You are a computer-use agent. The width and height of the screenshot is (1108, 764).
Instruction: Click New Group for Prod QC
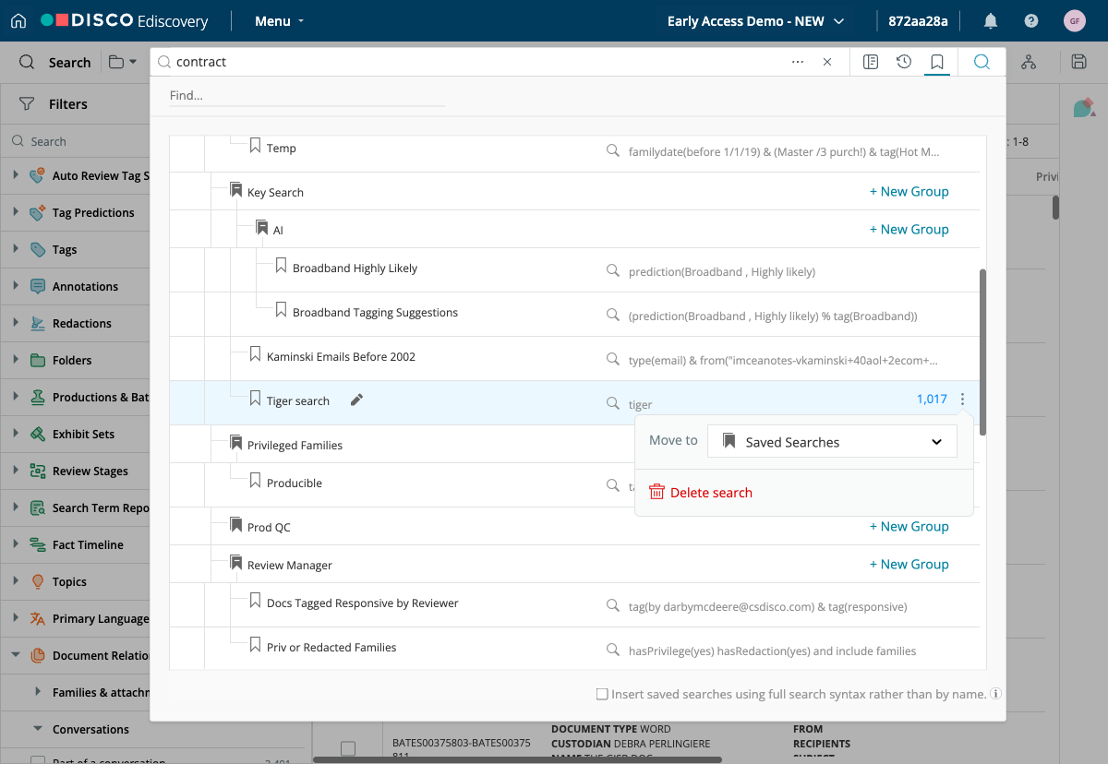pyautogui.click(x=909, y=526)
